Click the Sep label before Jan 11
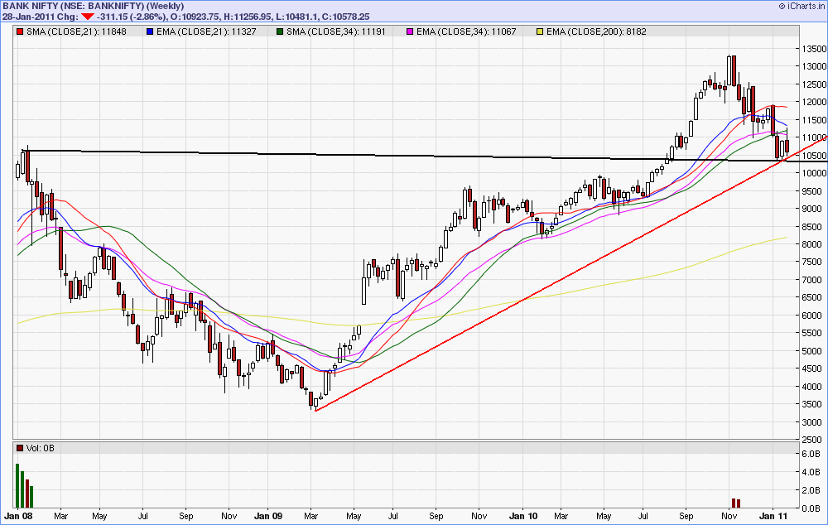828x525 pixels. click(686, 516)
